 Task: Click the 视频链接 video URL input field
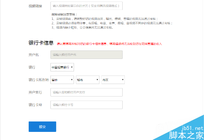tap(87, 6)
